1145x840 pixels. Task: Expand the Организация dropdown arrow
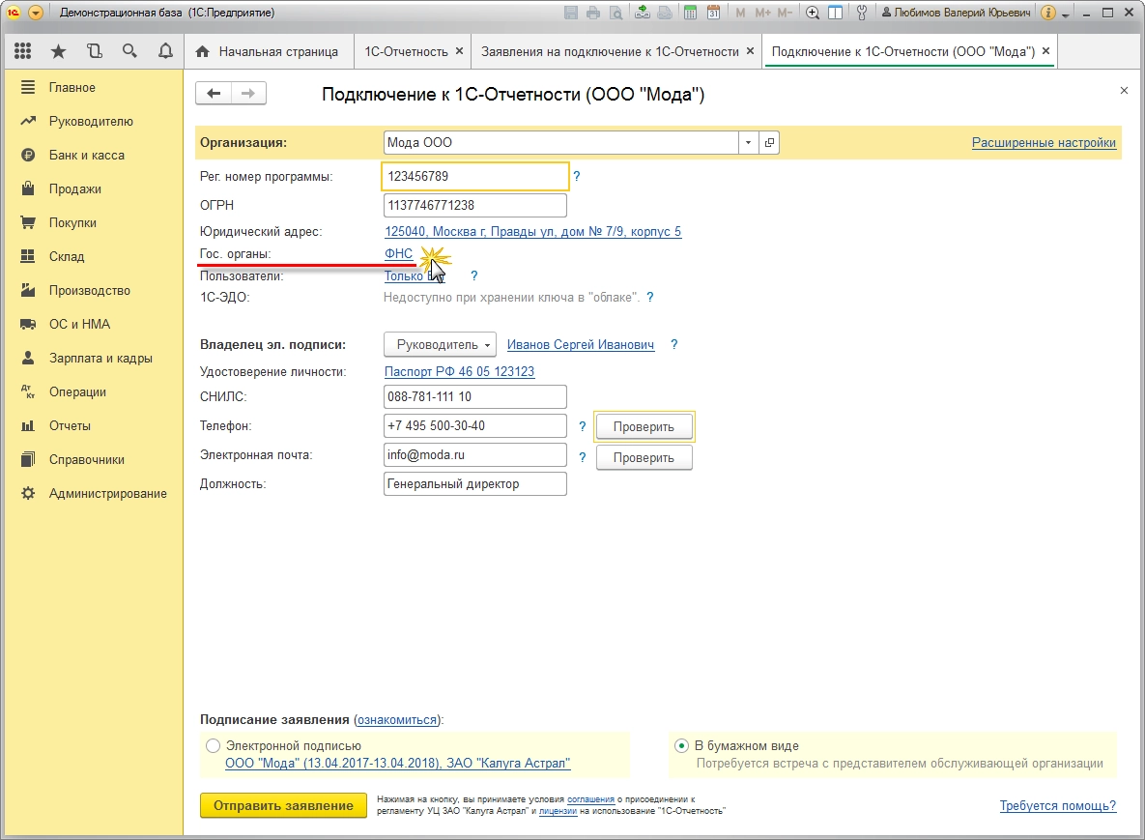pos(748,143)
